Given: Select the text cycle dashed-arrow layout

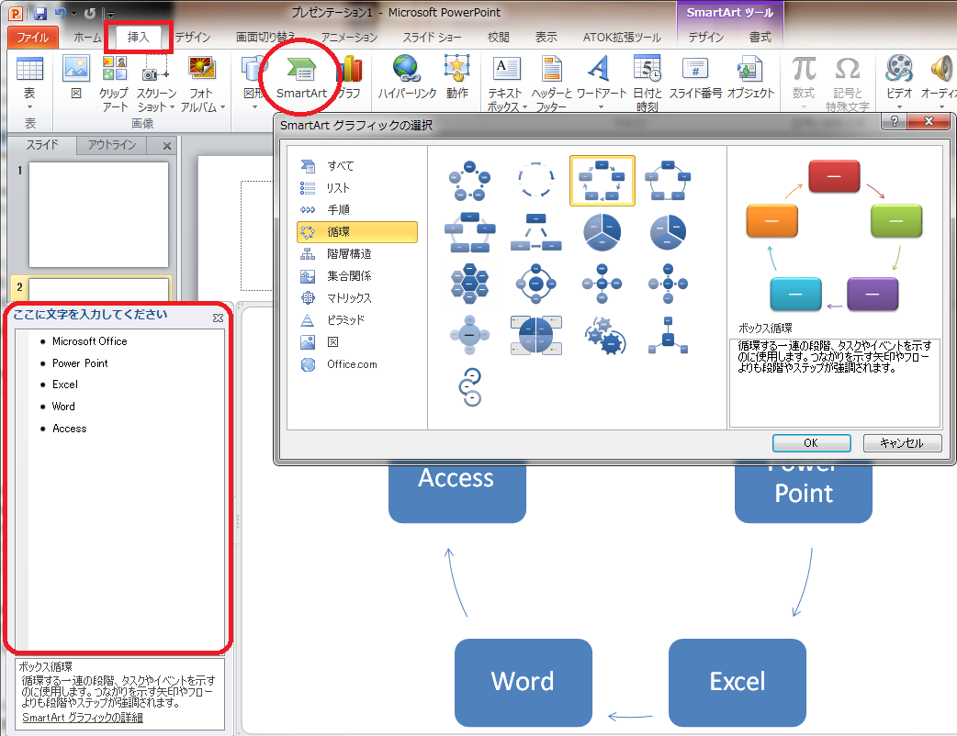Looking at the screenshot, I should pos(535,181).
